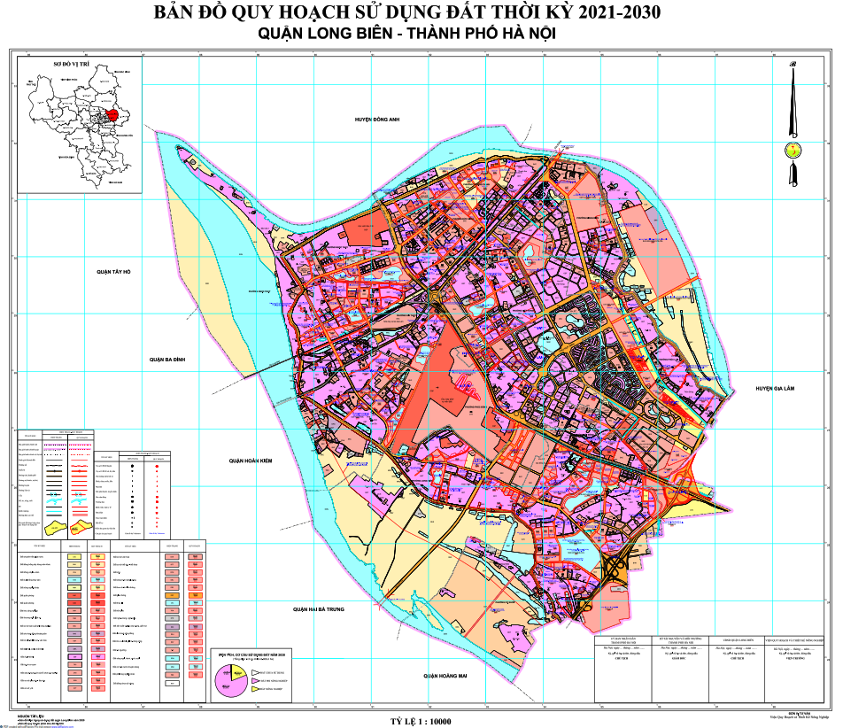The width and height of the screenshot is (843, 728).
Task: Click the "QUẬN HAI BÀ TRƯNG" label
Action: point(318,609)
